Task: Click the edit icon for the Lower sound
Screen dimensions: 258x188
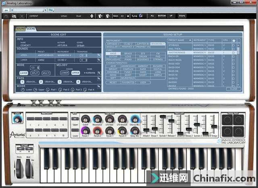Action: 99,60
